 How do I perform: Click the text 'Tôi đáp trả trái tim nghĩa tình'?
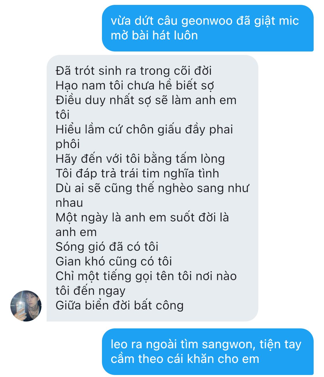[137, 173]
